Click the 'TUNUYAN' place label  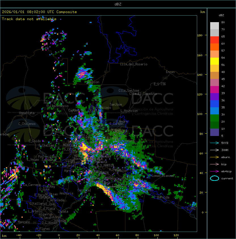(x=60, y=221)
